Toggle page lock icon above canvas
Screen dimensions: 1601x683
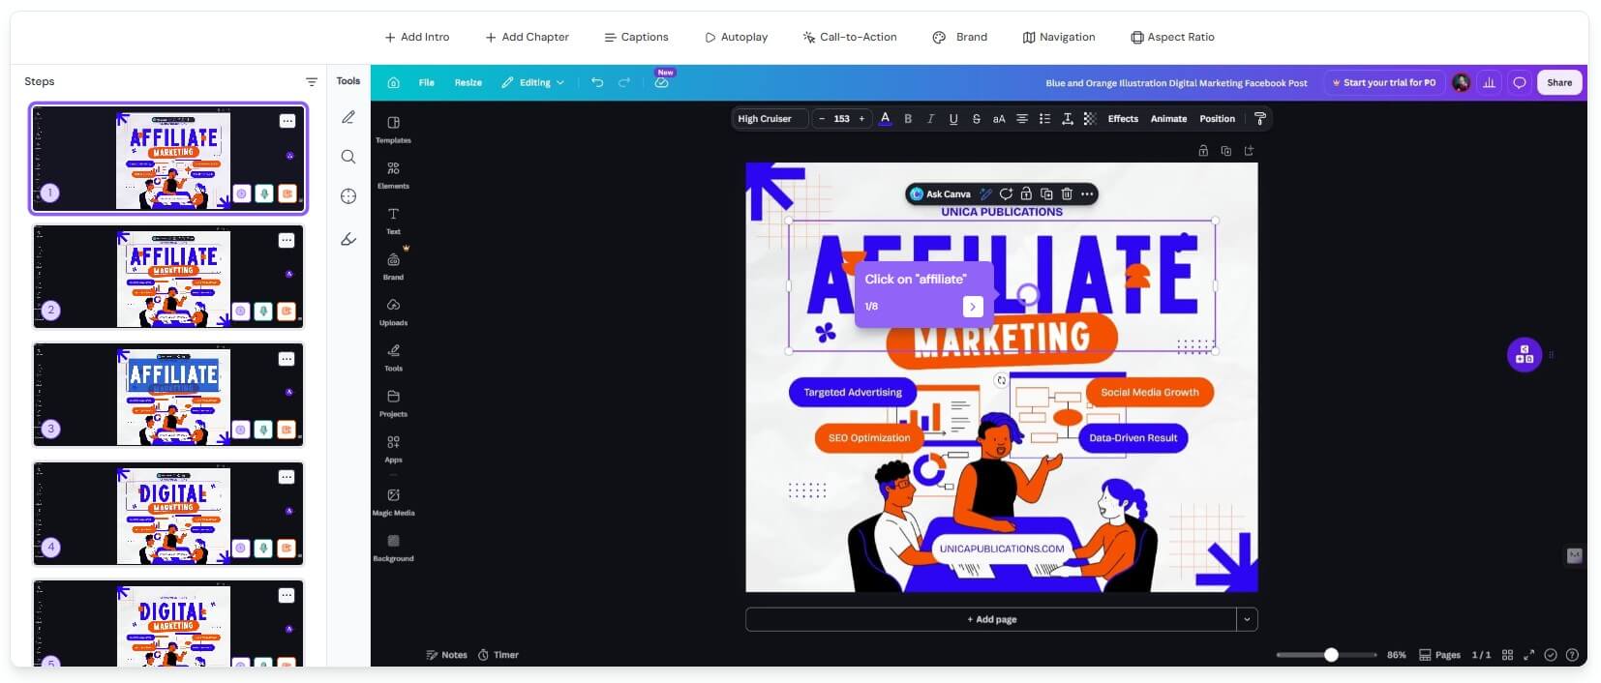pos(1203,151)
